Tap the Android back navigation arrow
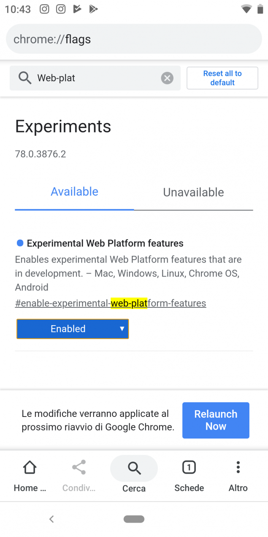The width and height of the screenshot is (268, 537). coord(51,519)
